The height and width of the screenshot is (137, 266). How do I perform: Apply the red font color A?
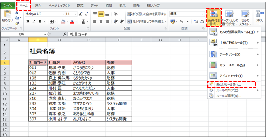coord(72,21)
